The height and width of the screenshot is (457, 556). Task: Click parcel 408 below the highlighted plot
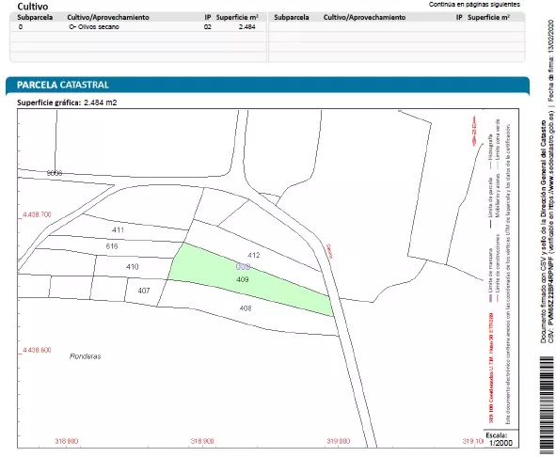[x=246, y=308]
